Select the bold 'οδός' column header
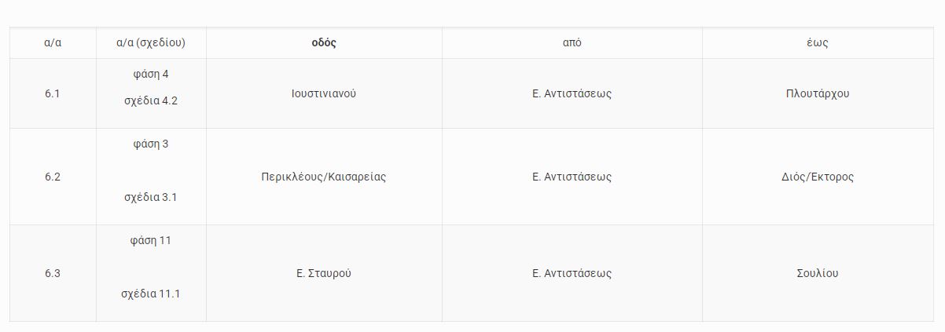 pyautogui.click(x=324, y=43)
